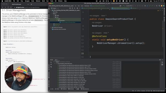Viewport: 166px width, 93px height.
Task: Click the editor warning indicator triangle
Action: tap(158, 11)
